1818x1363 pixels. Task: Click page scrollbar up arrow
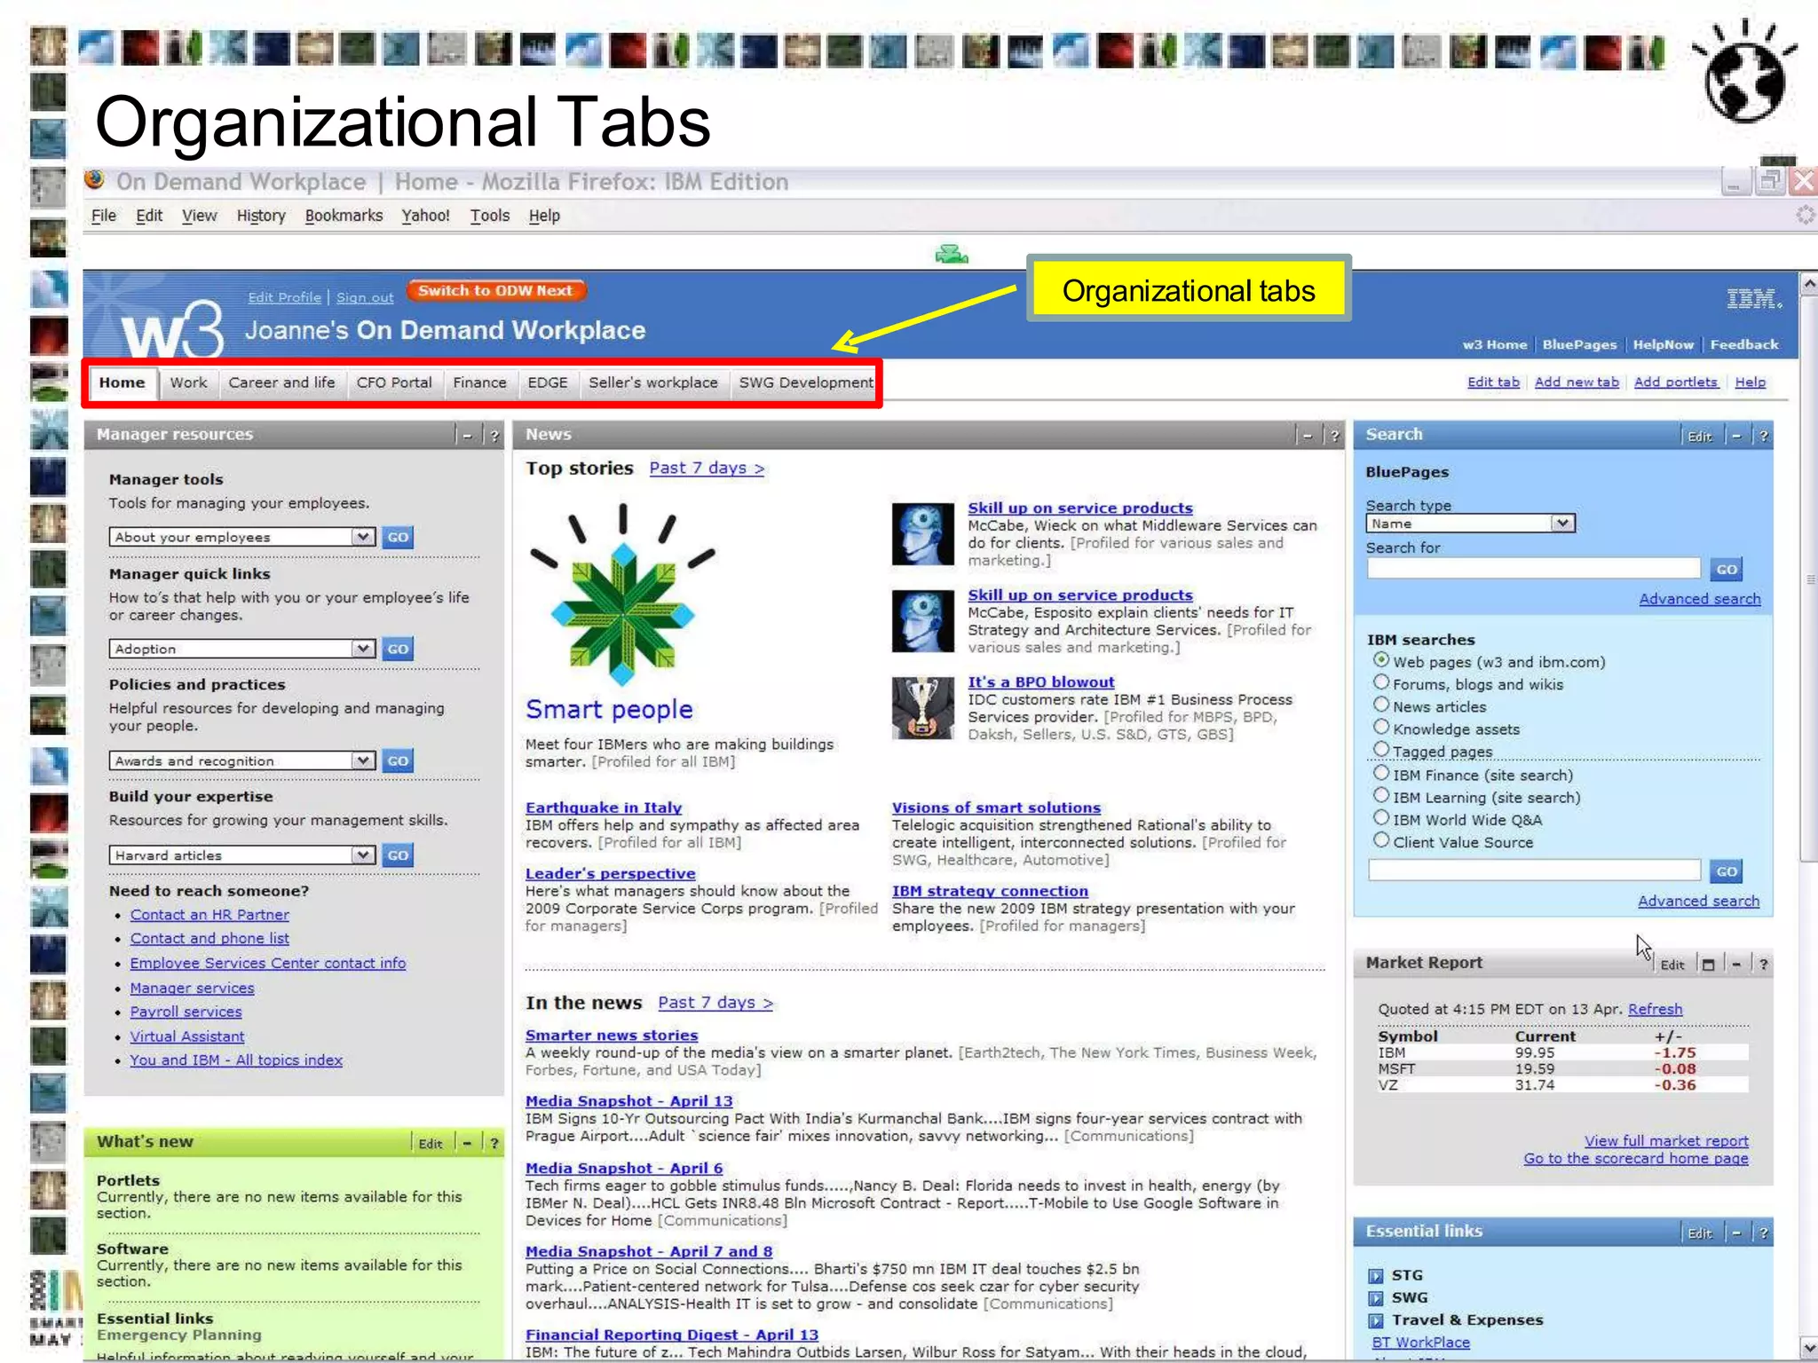pos(1808,284)
